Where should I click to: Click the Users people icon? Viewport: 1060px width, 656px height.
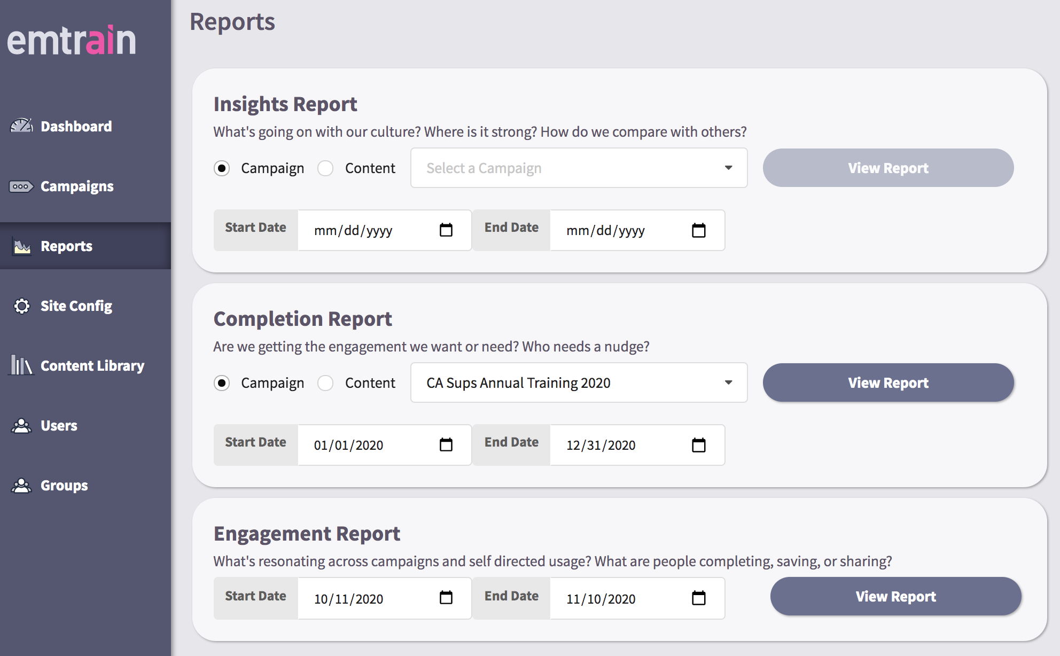pyautogui.click(x=21, y=426)
